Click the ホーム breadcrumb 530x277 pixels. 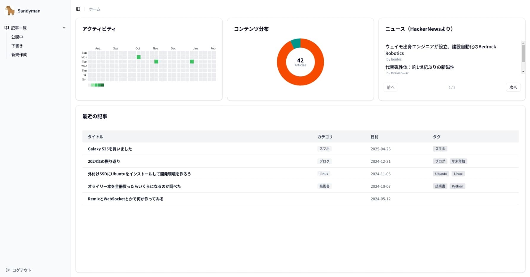click(x=95, y=9)
